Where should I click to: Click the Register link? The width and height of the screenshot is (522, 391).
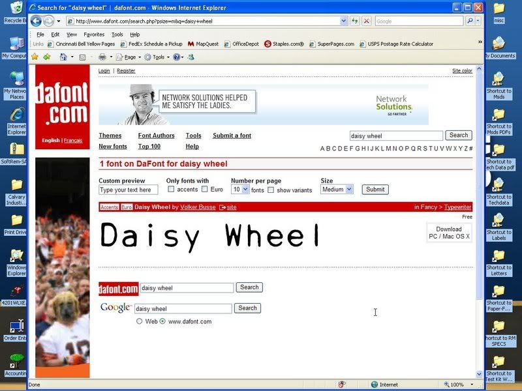(126, 70)
